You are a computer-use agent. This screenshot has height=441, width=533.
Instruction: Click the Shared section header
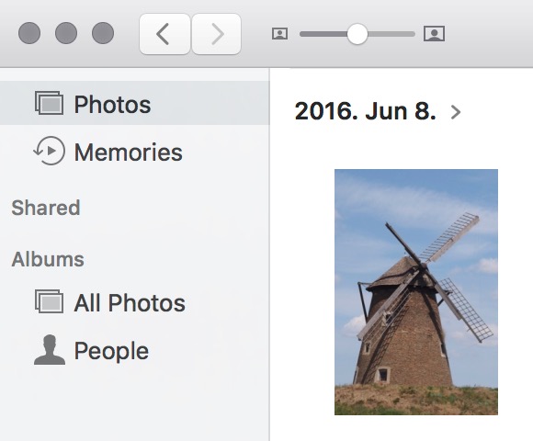(46, 208)
